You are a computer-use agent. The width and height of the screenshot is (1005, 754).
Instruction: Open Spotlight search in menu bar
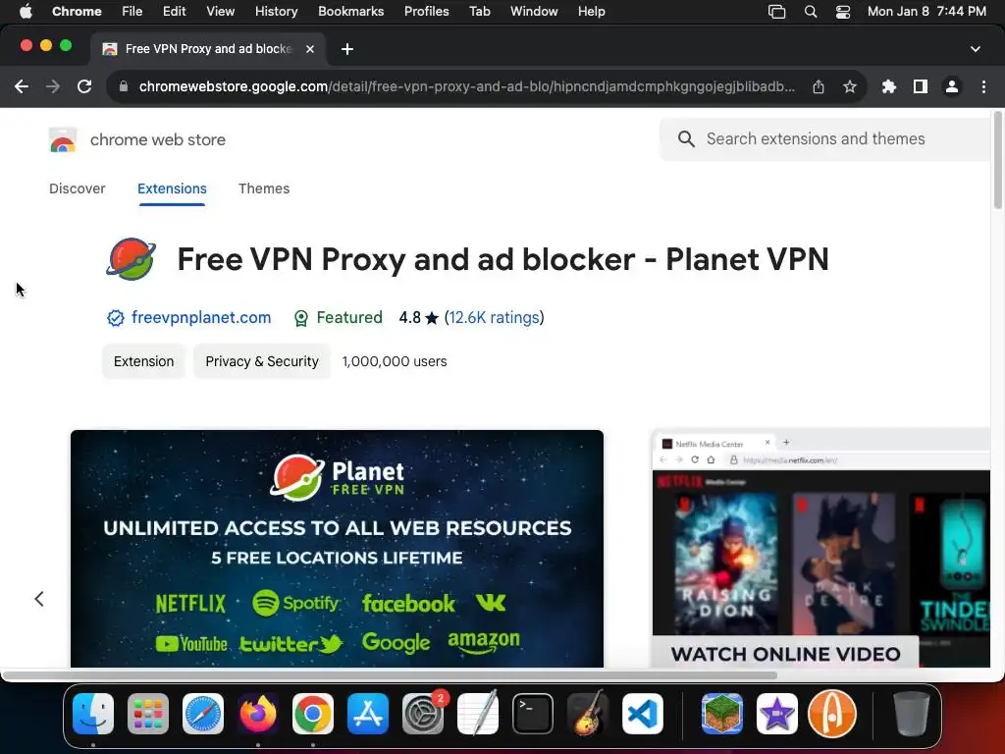pyautogui.click(x=810, y=12)
